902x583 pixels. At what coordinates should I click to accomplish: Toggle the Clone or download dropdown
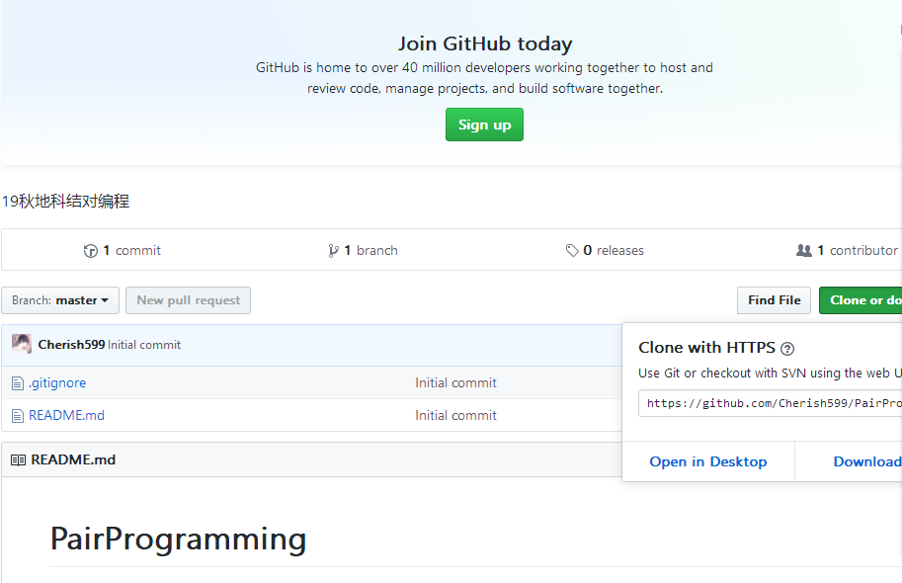(861, 300)
